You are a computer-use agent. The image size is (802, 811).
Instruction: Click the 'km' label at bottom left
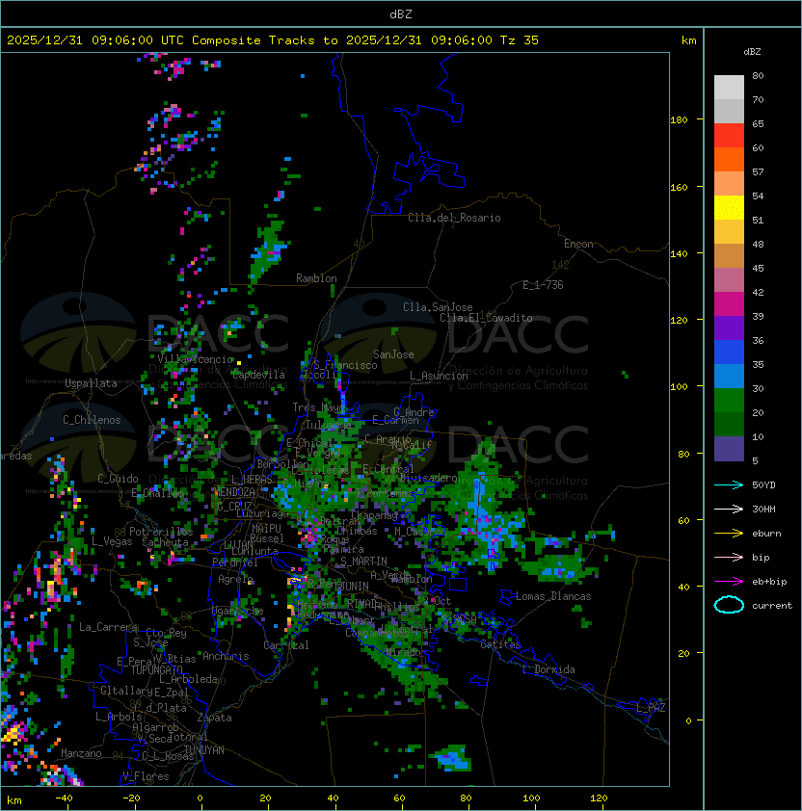point(14,800)
